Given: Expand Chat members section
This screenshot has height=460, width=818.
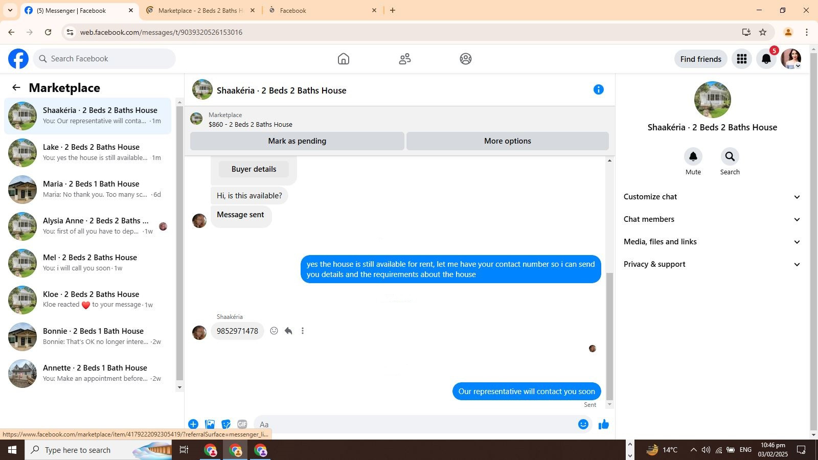Looking at the screenshot, I should (712, 219).
